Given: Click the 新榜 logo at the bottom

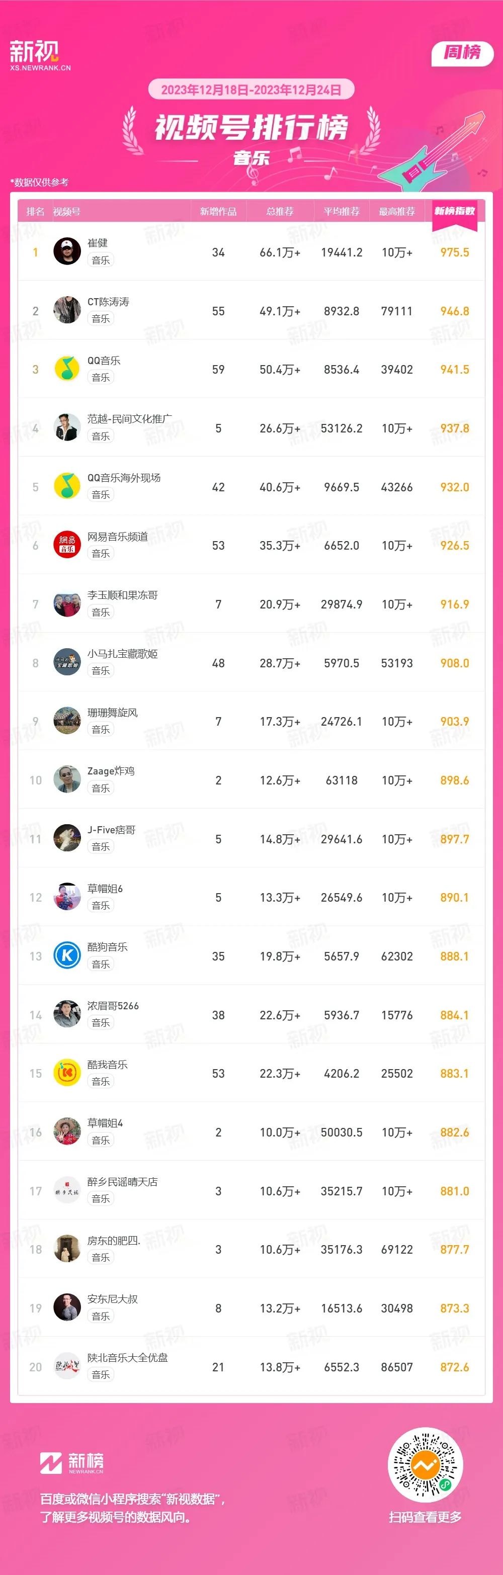Looking at the screenshot, I should 71,1463.
